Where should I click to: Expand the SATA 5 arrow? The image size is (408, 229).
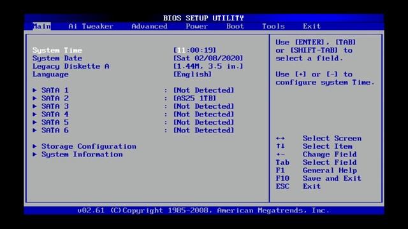tap(34, 122)
